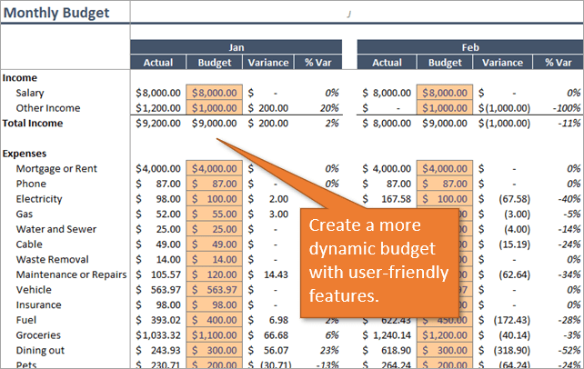584x369 pixels.
Task: Click Feb Salary budget input cell
Action: coord(445,93)
